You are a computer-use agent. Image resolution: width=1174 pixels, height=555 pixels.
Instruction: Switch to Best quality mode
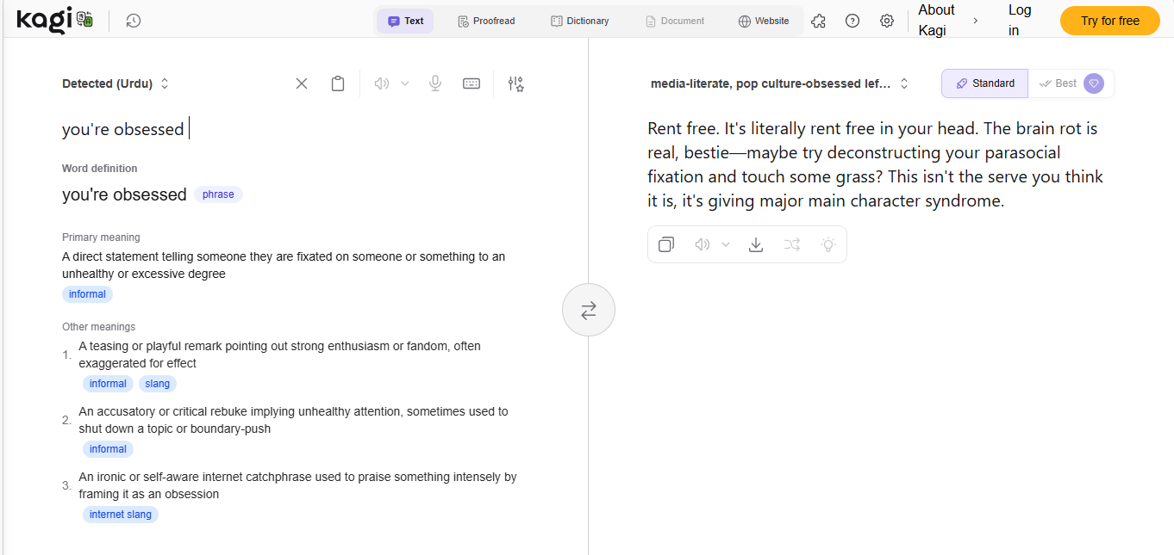pyautogui.click(x=1070, y=83)
